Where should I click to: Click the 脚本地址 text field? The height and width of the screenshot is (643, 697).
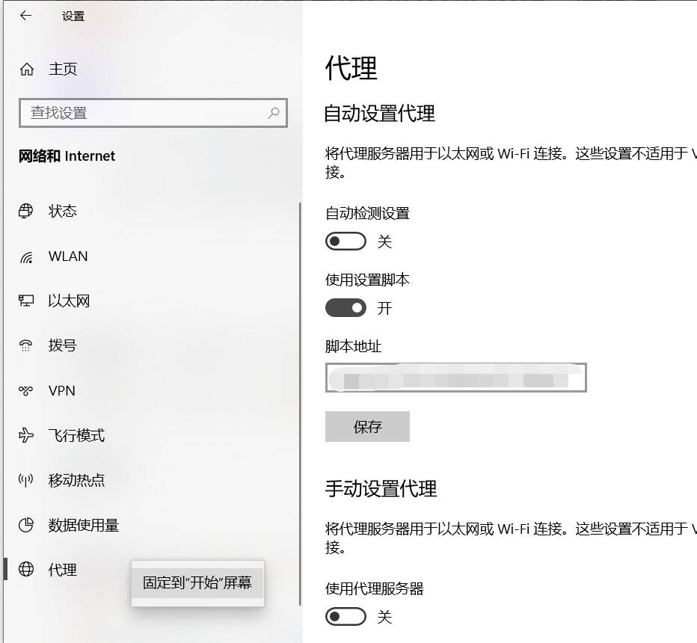pyautogui.click(x=455, y=378)
